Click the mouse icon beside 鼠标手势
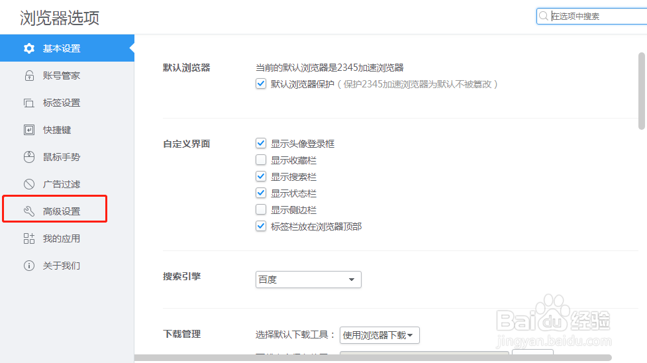The width and height of the screenshot is (647, 363). click(x=29, y=157)
